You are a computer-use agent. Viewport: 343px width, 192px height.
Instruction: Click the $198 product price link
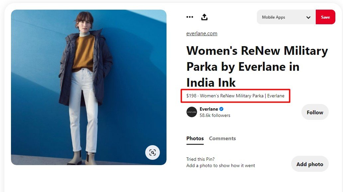[235, 96]
